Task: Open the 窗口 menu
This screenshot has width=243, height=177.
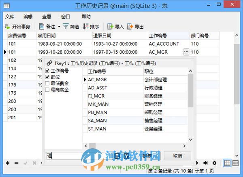Action: coord(65,17)
